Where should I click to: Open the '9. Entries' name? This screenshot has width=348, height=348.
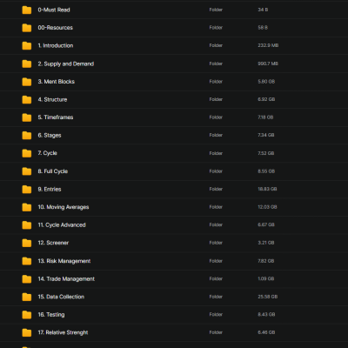50,189
